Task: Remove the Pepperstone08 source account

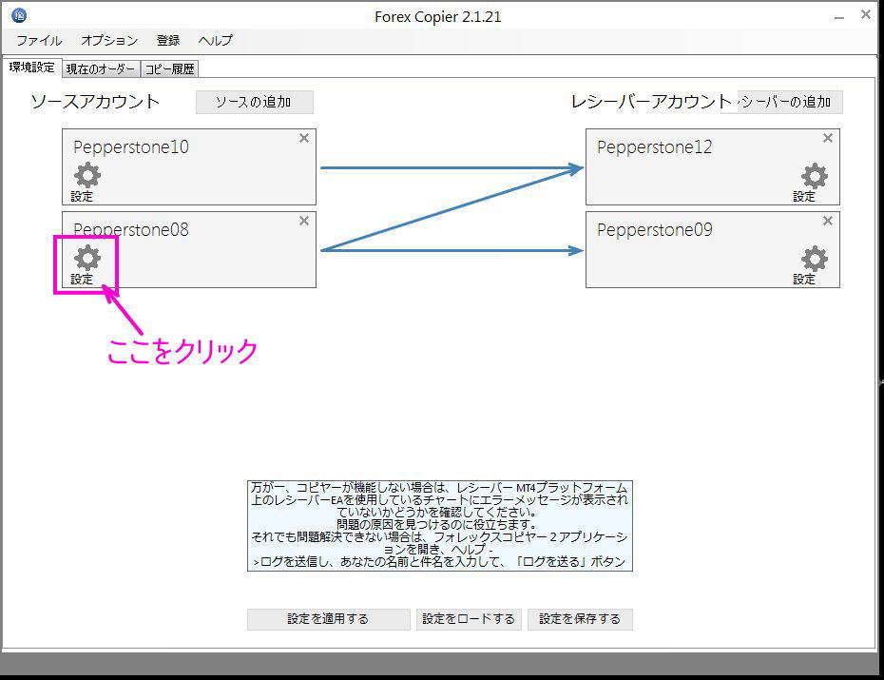Action: click(303, 220)
